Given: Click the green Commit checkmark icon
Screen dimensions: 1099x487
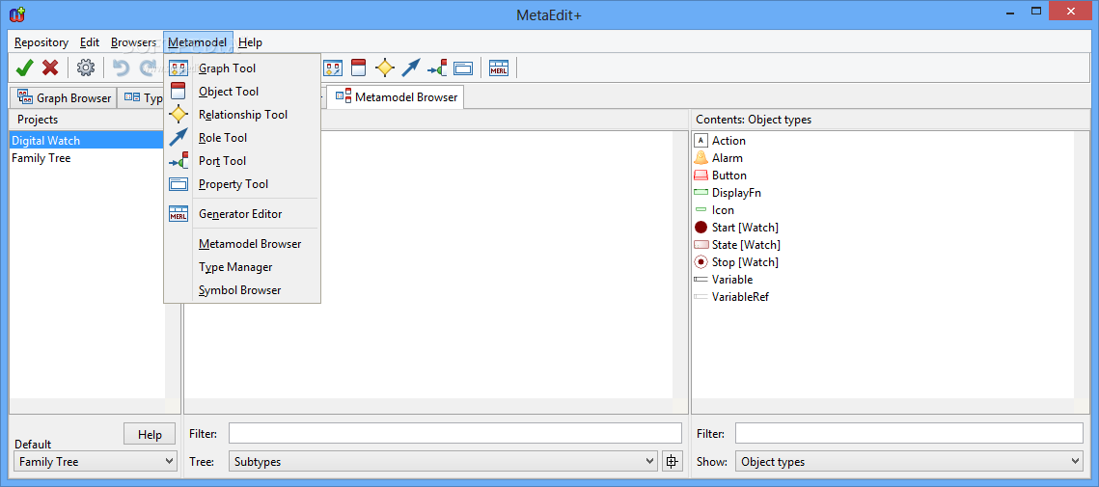Looking at the screenshot, I should (x=24, y=68).
